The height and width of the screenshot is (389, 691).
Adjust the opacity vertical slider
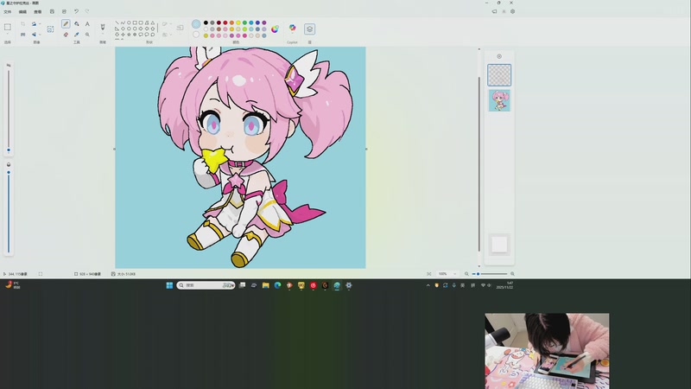(x=9, y=211)
